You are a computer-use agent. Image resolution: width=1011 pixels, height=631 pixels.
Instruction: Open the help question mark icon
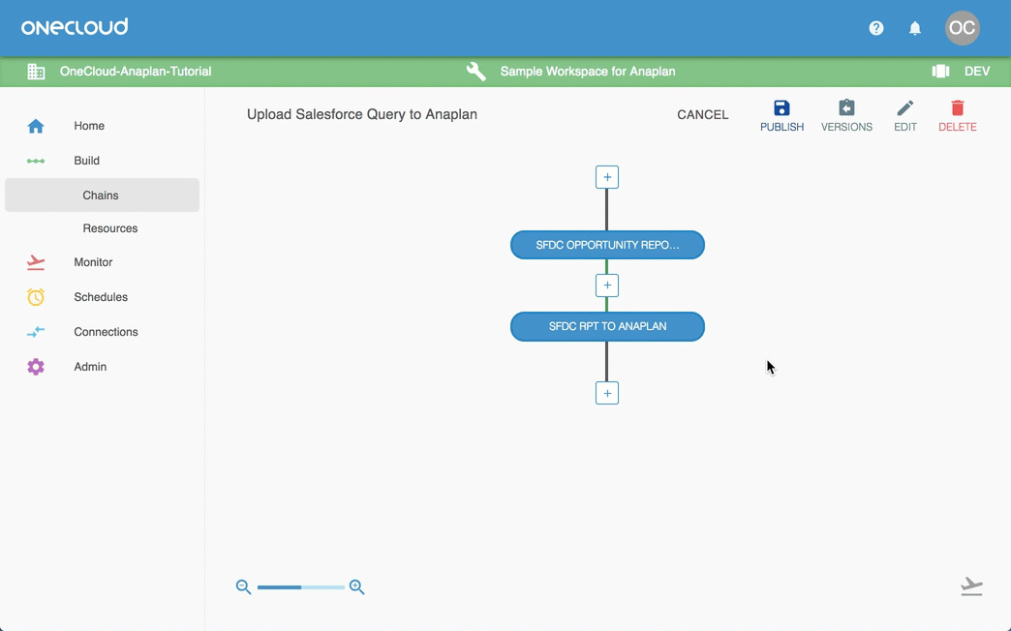(x=875, y=28)
